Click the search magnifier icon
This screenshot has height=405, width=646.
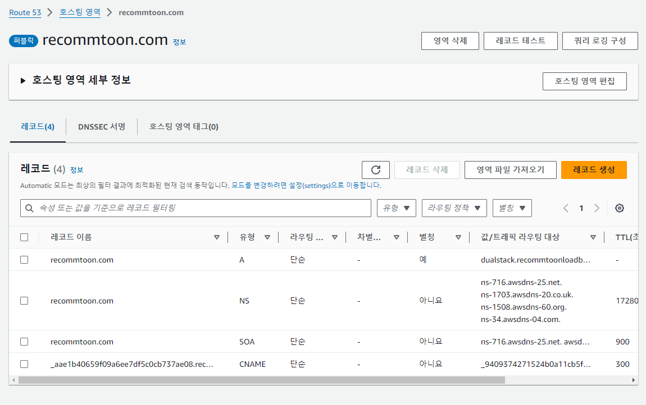coord(29,208)
